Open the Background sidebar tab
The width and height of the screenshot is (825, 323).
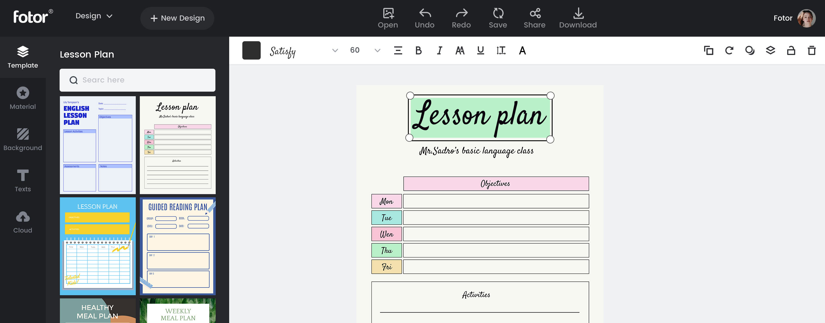pos(22,139)
